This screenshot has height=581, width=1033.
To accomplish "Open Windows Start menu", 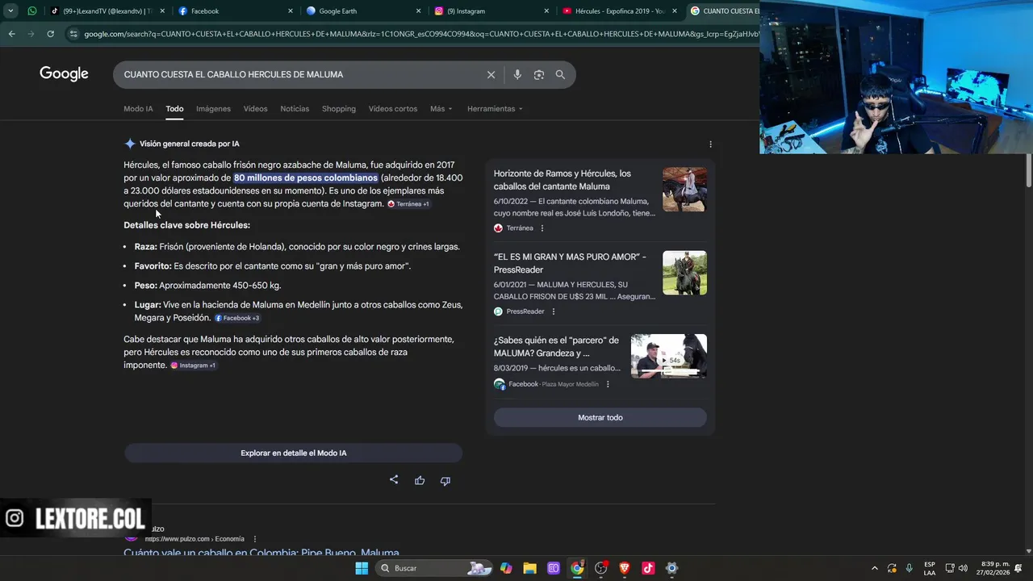I will click(x=362, y=568).
